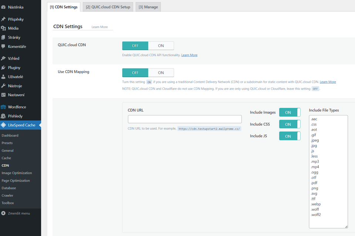Click the .pdf entry in file types
Screen dimensions: 355x236
[x=314, y=183]
